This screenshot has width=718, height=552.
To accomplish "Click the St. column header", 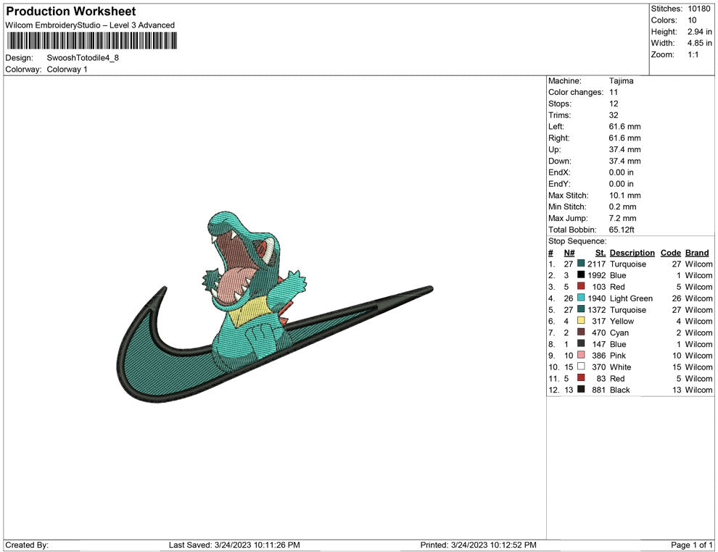I will click(x=601, y=252).
